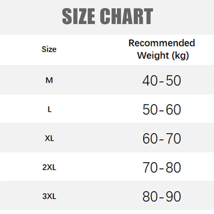
Task: Click the 40-50 weight range
Action: click(161, 81)
